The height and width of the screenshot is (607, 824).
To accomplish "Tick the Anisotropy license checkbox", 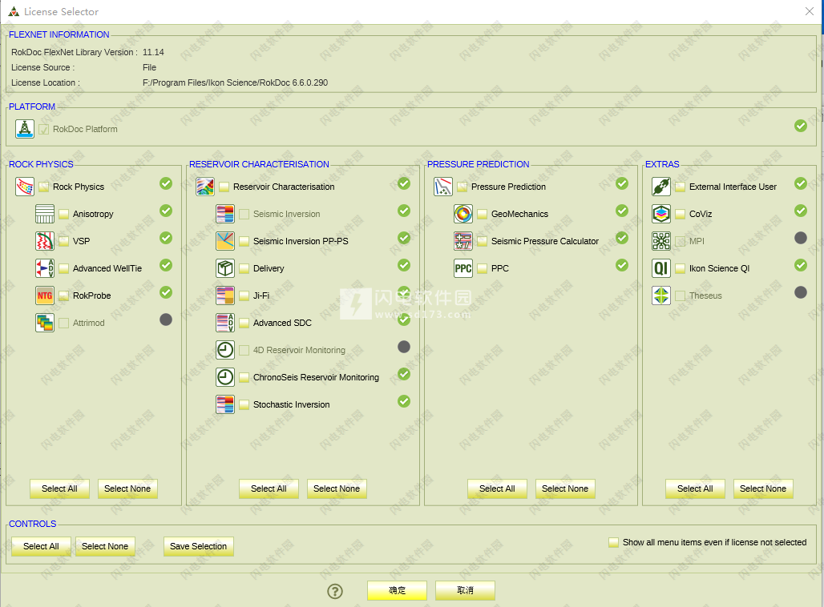I will tap(63, 215).
